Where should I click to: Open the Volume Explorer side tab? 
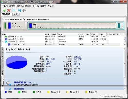3,67
